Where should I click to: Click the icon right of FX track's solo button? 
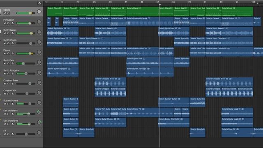(13, 134)
